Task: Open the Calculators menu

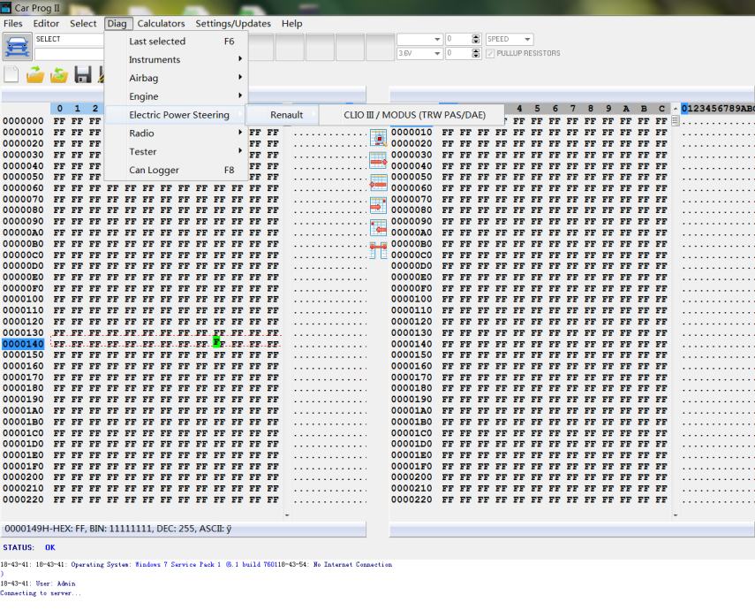Action: click(161, 24)
